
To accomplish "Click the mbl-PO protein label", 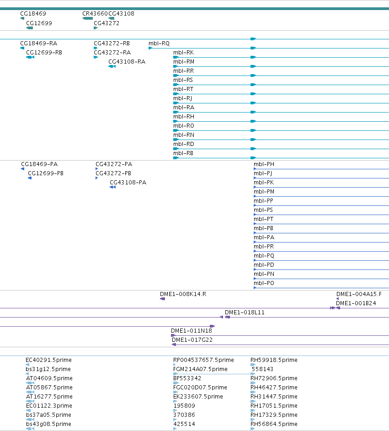I will click(x=264, y=283).
